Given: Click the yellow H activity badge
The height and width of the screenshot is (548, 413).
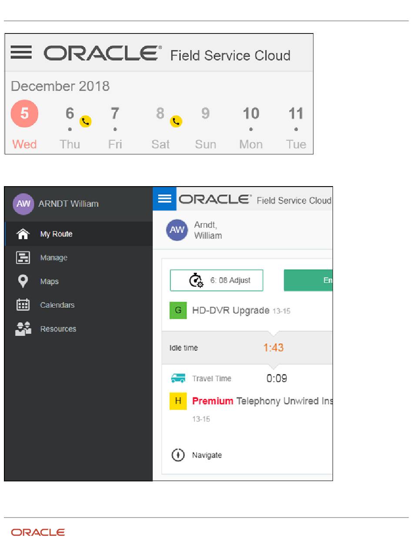Looking at the screenshot, I should pos(178,401).
